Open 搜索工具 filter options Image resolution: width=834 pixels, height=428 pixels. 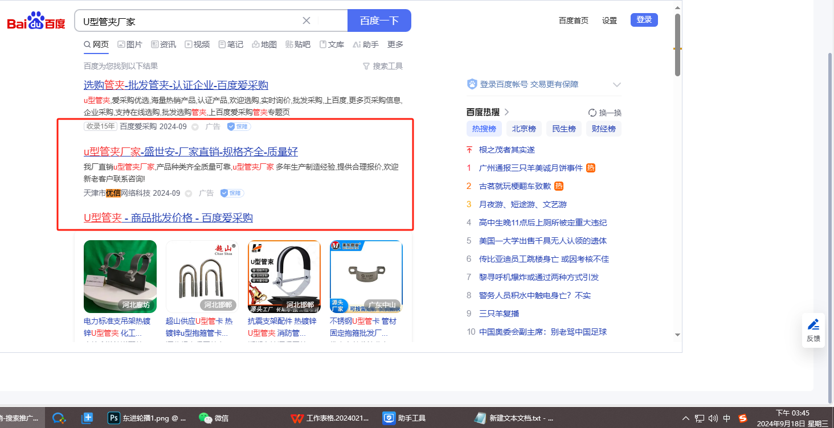pyautogui.click(x=383, y=66)
